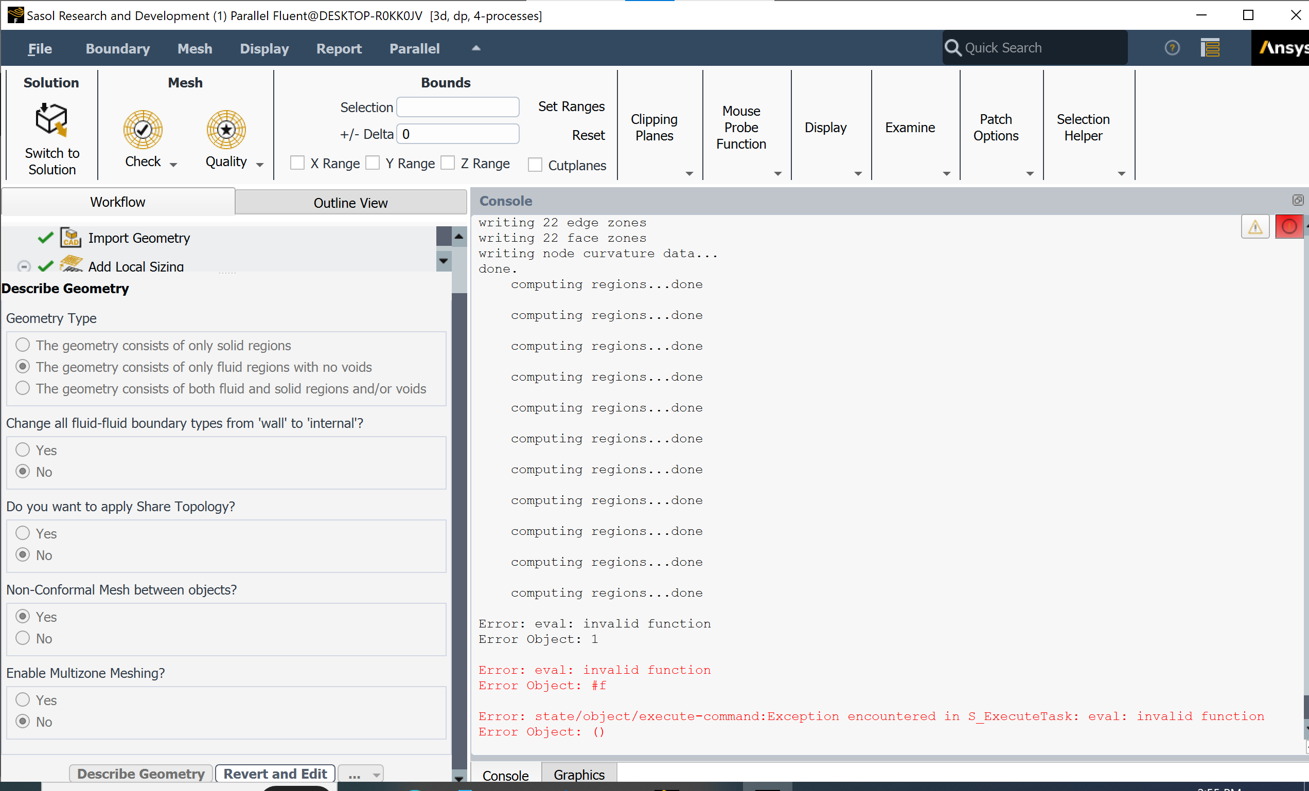Toggle the Cutplanes checkbox
This screenshot has width=1309, height=791.
click(x=535, y=165)
